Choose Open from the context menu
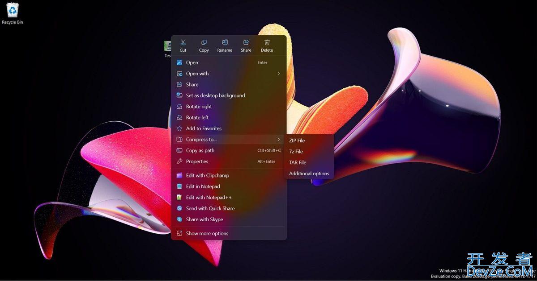537x281 pixels. pos(229,62)
